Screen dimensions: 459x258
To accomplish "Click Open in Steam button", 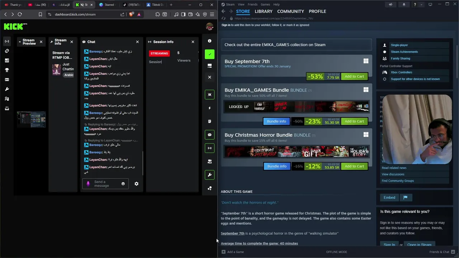I will coord(419,245).
